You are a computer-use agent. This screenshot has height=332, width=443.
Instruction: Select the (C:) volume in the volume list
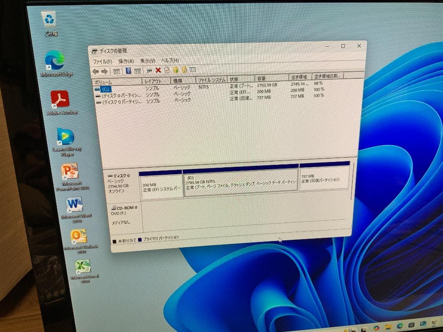click(x=106, y=89)
